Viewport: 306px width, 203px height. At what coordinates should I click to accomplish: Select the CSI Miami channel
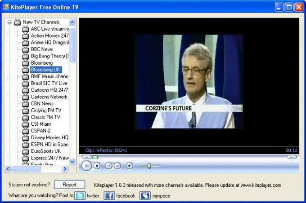[x=41, y=124]
